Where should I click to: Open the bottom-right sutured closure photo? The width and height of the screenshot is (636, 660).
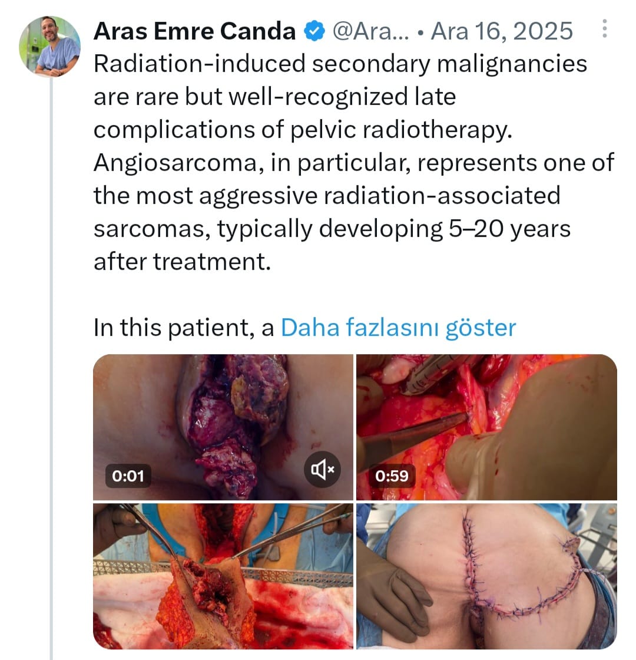(x=486, y=576)
